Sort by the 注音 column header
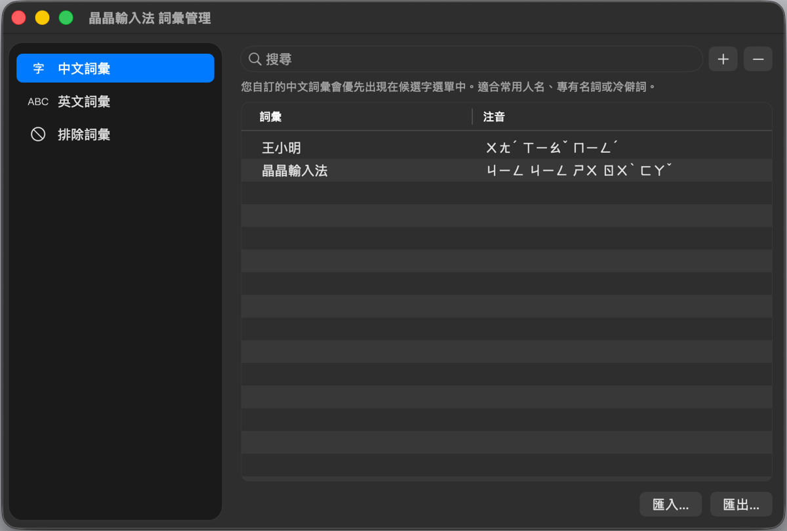This screenshot has height=531, width=787. tap(622, 117)
